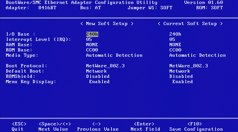
Task: Toggle New Soft Setup Menu Key Display Enabled
Action: tap(99, 82)
